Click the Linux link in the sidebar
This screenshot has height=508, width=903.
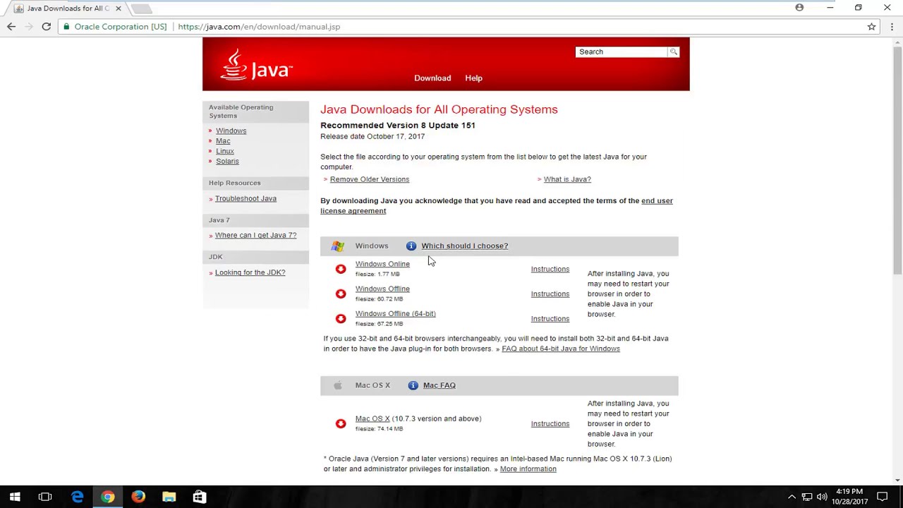coord(225,151)
